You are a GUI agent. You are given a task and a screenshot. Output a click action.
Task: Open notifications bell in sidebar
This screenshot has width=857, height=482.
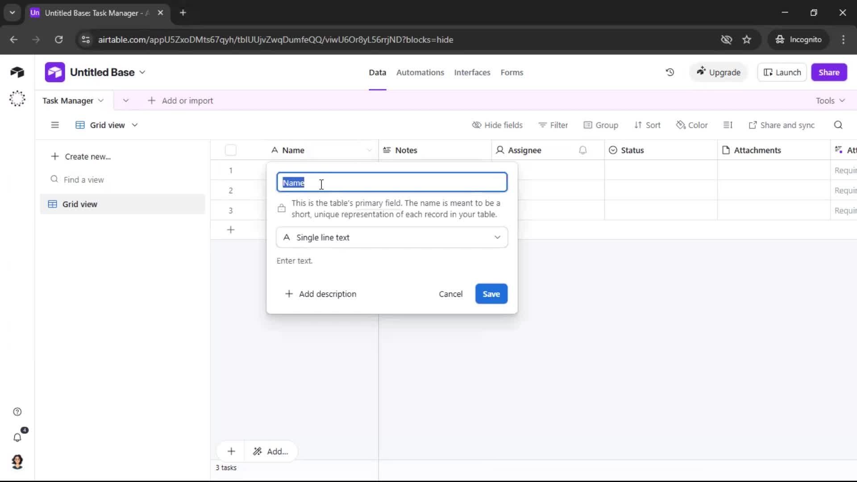click(17, 437)
